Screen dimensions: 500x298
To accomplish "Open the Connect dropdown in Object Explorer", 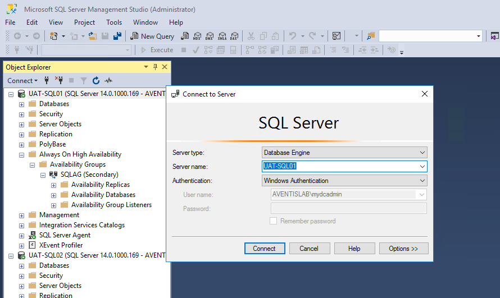I will pyautogui.click(x=22, y=81).
